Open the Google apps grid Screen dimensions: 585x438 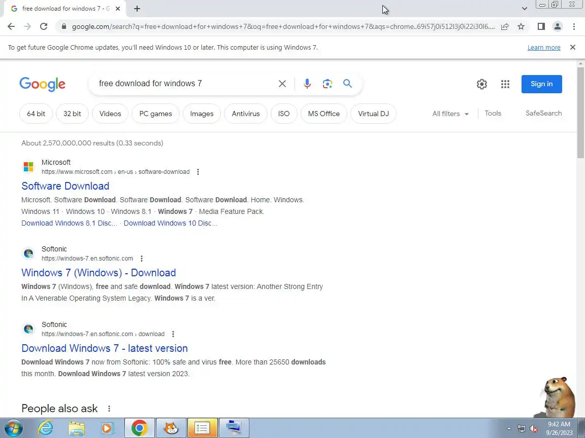505,84
